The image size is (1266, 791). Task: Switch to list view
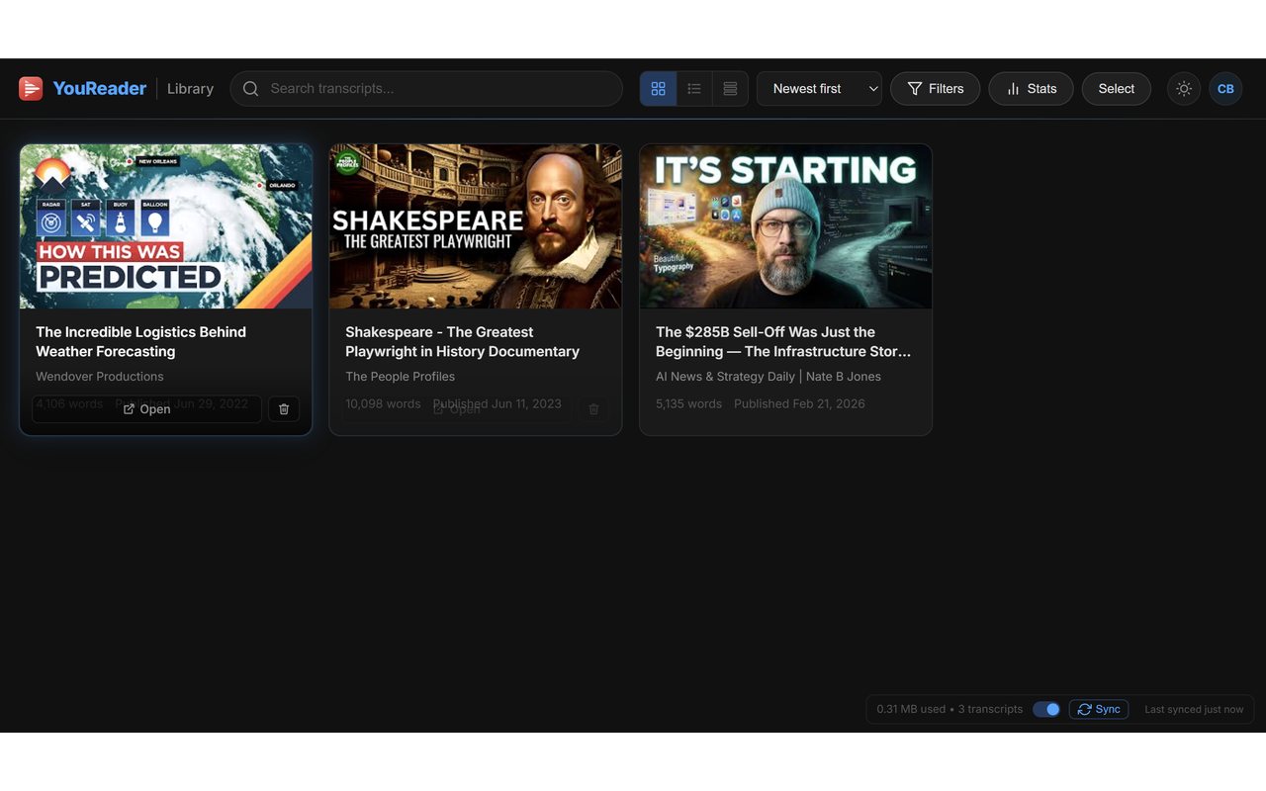tap(694, 89)
